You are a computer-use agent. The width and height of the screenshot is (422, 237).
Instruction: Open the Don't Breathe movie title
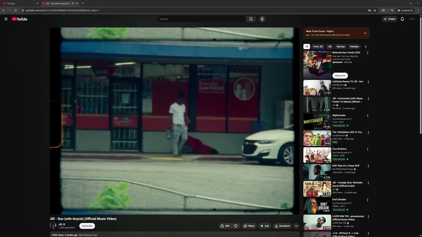(x=339, y=199)
